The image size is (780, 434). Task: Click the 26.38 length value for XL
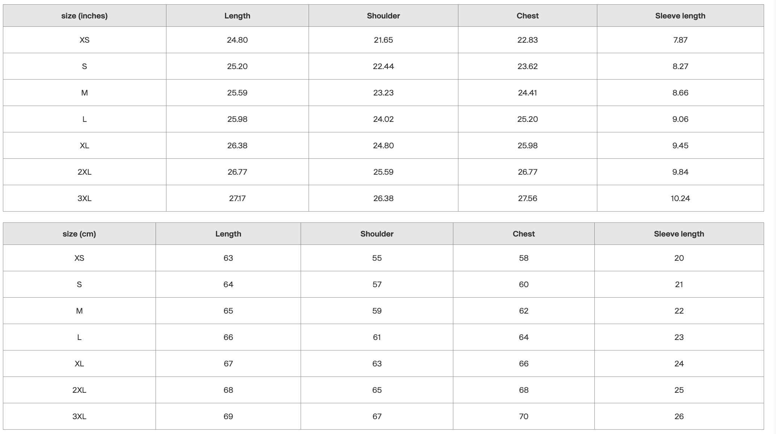[x=237, y=145]
